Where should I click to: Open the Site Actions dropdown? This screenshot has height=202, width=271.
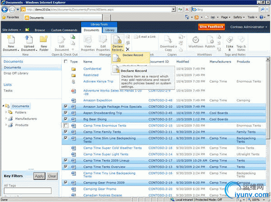click(x=11, y=30)
